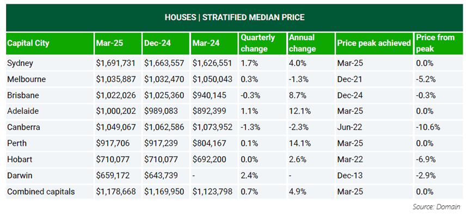Click the Hobart row label

click(20, 160)
